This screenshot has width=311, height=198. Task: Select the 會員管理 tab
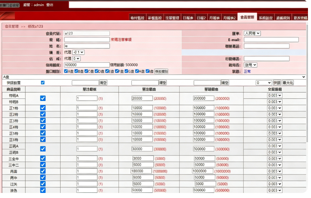pos(247,17)
